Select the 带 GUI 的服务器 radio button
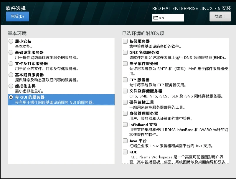This screenshot has width=236, height=179. point(11,97)
